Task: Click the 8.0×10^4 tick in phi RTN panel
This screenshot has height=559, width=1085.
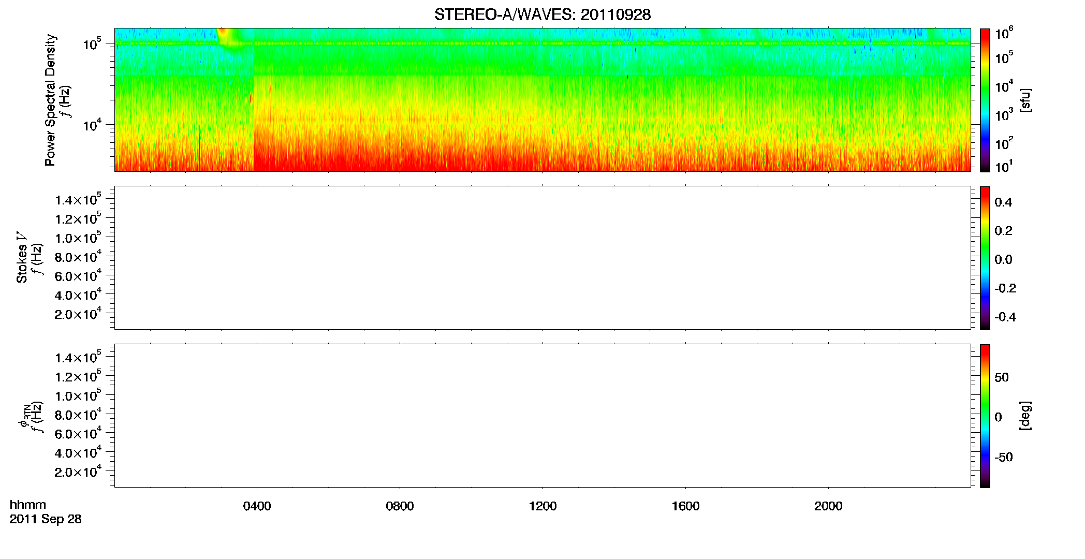Action: click(x=78, y=414)
